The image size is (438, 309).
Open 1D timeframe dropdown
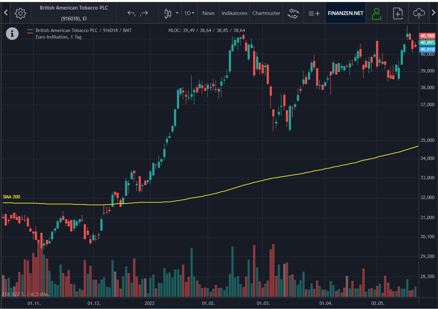tap(190, 13)
